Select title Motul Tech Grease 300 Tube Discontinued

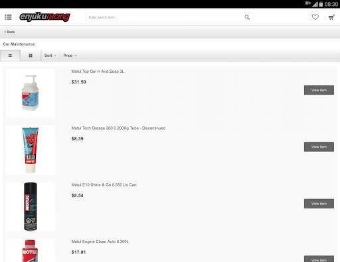(x=118, y=128)
